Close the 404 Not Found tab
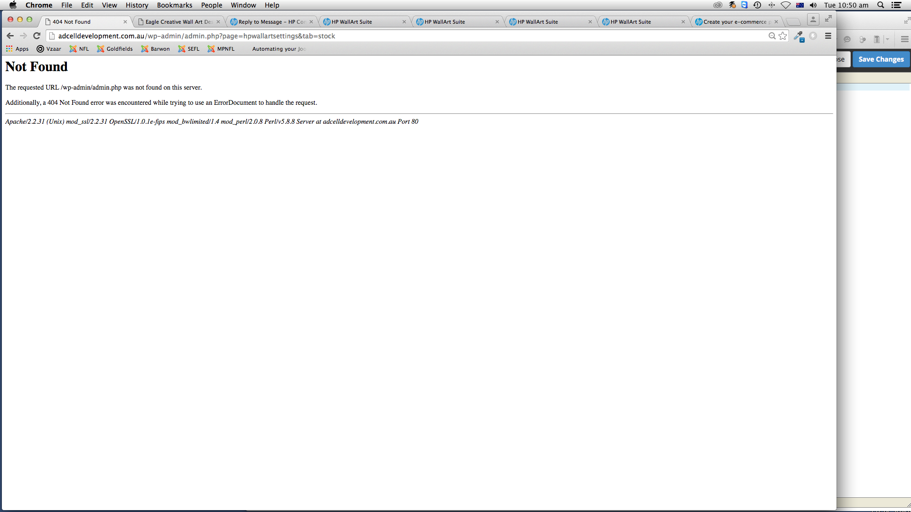This screenshot has height=512, width=911. coord(125,22)
